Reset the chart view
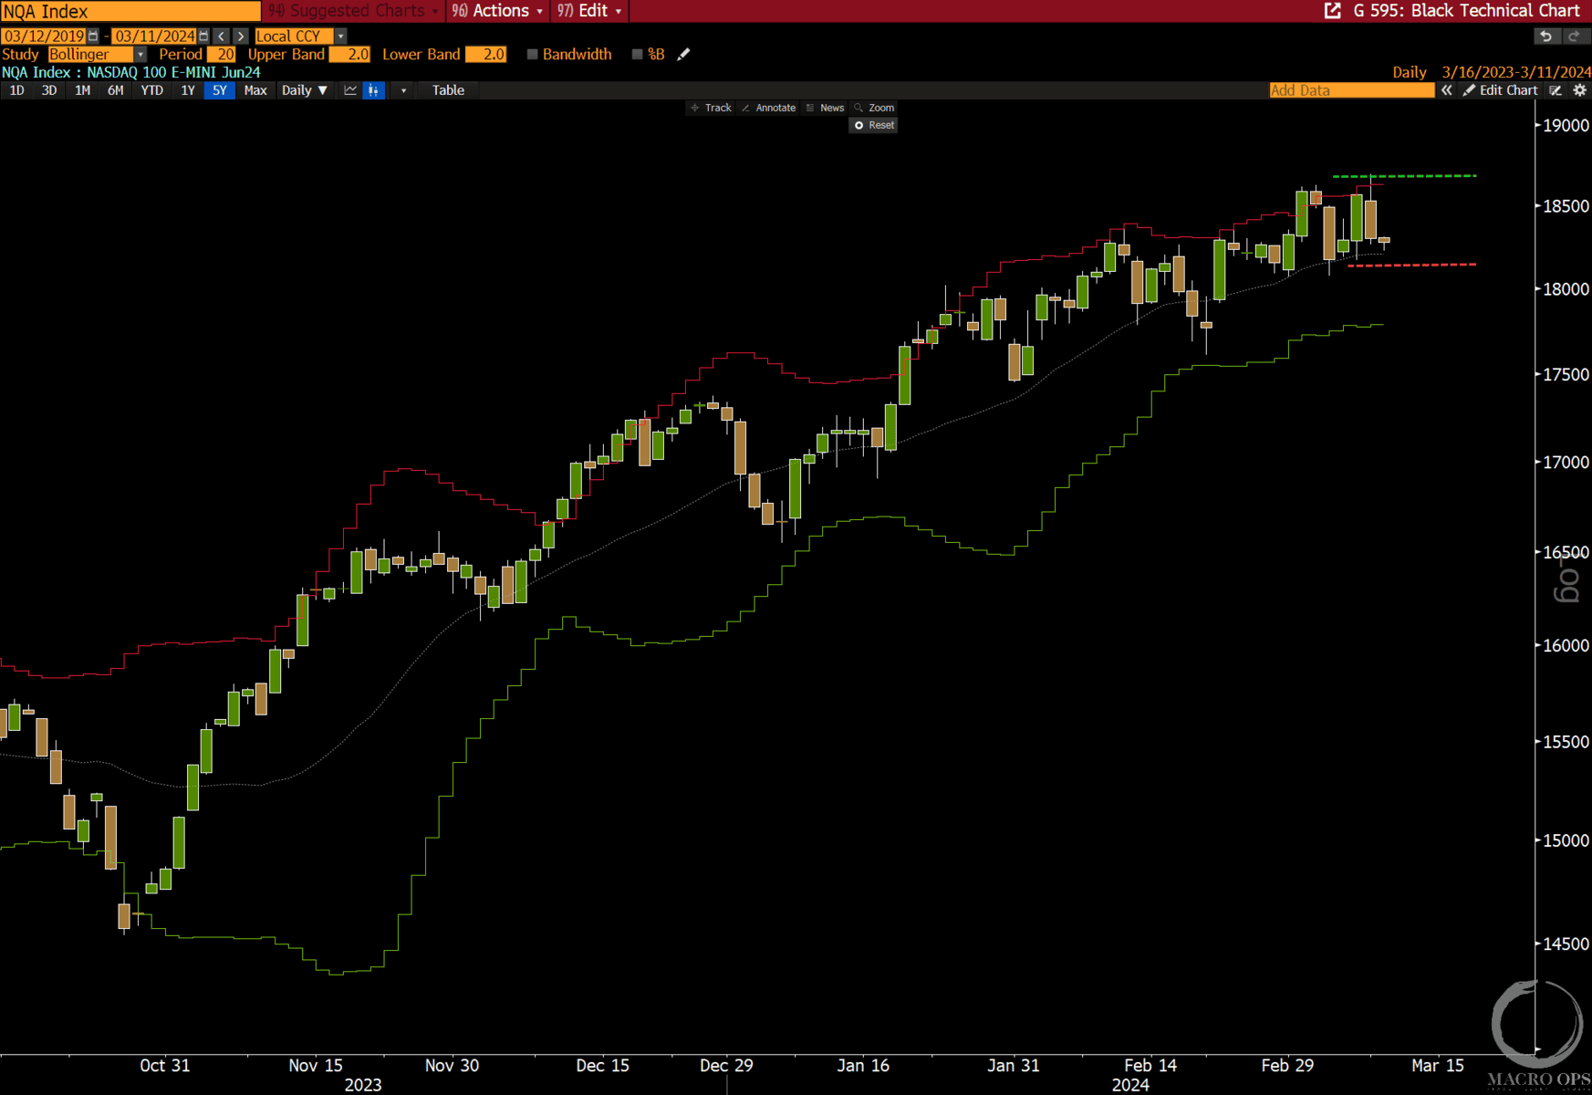The height and width of the screenshot is (1095, 1592). pyautogui.click(x=874, y=125)
